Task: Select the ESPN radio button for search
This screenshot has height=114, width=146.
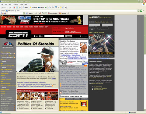Action: click(x=34, y=36)
